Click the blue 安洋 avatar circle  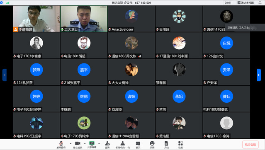click(226, 70)
